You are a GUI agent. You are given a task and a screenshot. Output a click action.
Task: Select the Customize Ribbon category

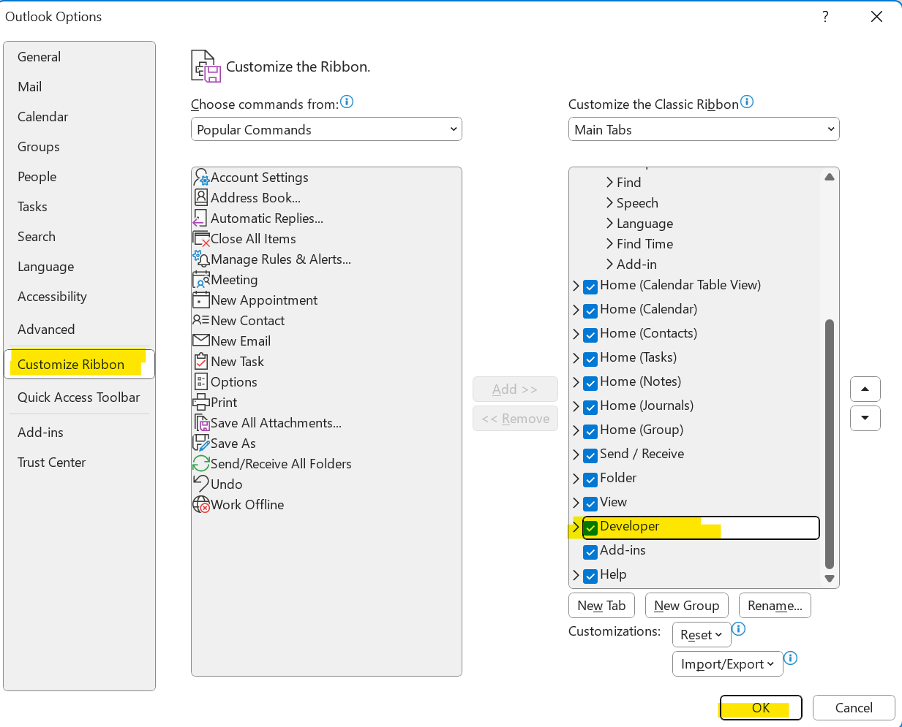click(x=79, y=365)
